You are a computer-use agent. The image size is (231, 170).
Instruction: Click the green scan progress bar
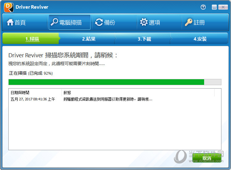[x=115, y=82]
